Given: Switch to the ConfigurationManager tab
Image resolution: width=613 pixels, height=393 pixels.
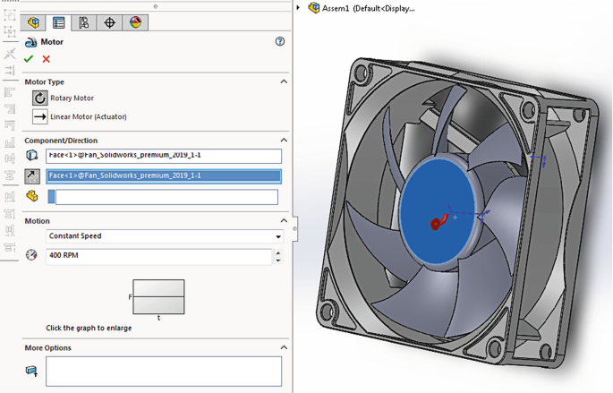Looking at the screenshot, I should coord(84,22).
